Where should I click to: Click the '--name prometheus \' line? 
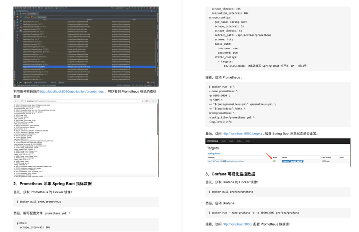tap(223, 91)
